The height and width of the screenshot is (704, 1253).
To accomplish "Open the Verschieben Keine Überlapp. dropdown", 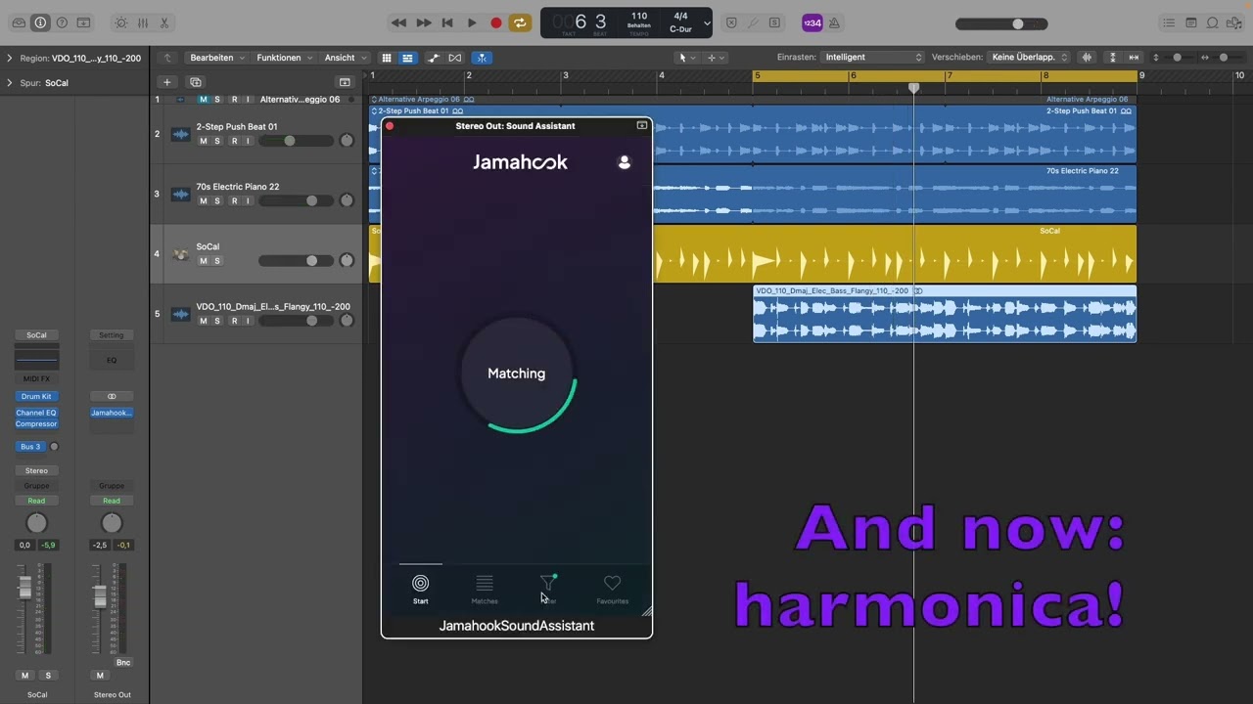I will pyautogui.click(x=1029, y=58).
